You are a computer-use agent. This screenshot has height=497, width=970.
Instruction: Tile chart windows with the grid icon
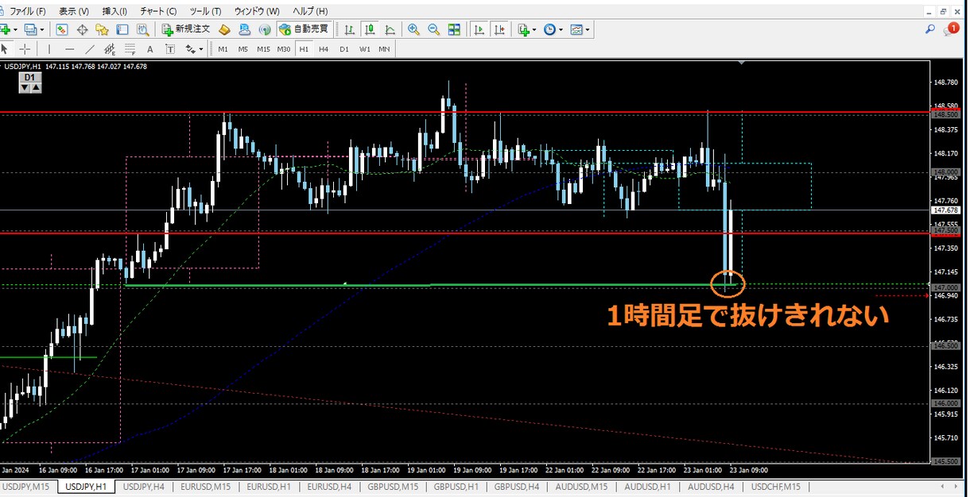coord(454,29)
